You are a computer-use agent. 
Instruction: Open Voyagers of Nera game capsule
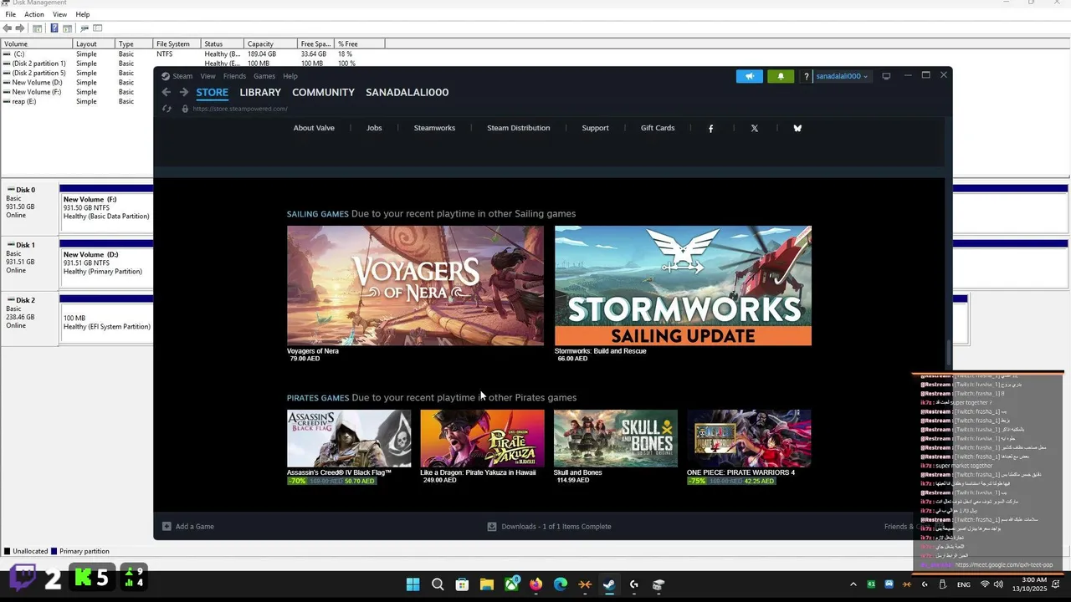point(415,285)
